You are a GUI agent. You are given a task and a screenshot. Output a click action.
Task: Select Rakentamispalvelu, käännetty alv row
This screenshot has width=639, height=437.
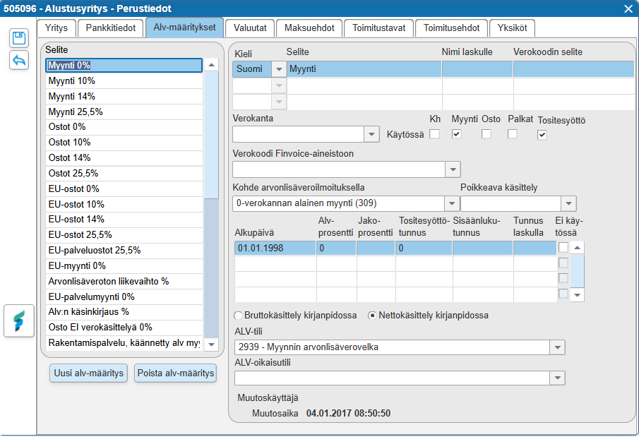pos(124,343)
